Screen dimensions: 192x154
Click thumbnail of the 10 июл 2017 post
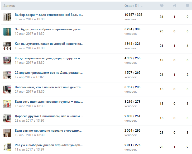7,32
